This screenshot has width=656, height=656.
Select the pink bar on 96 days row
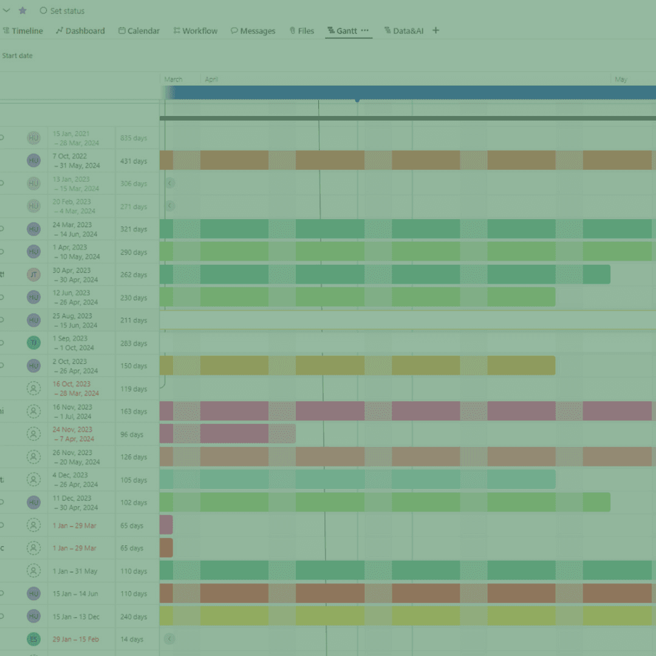click(227, 434)
